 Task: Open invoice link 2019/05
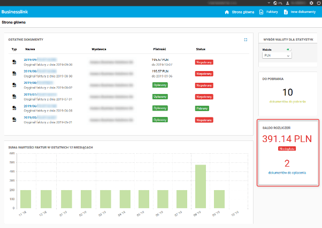(x=40, y=117)
